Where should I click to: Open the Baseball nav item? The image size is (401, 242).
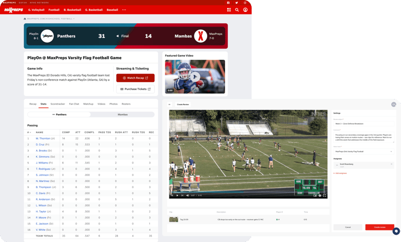tap(112, 10)
